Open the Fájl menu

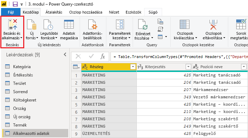pos(11,12)
